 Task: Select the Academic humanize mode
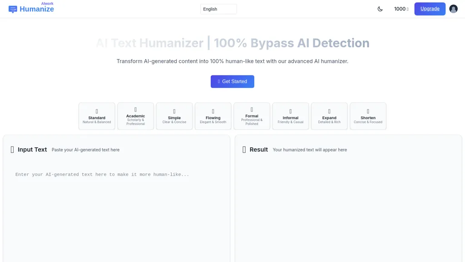coord(135,116)
